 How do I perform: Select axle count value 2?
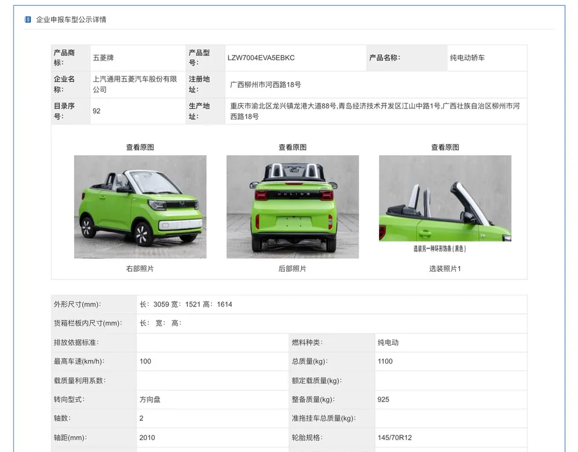[x=142, y=419]
